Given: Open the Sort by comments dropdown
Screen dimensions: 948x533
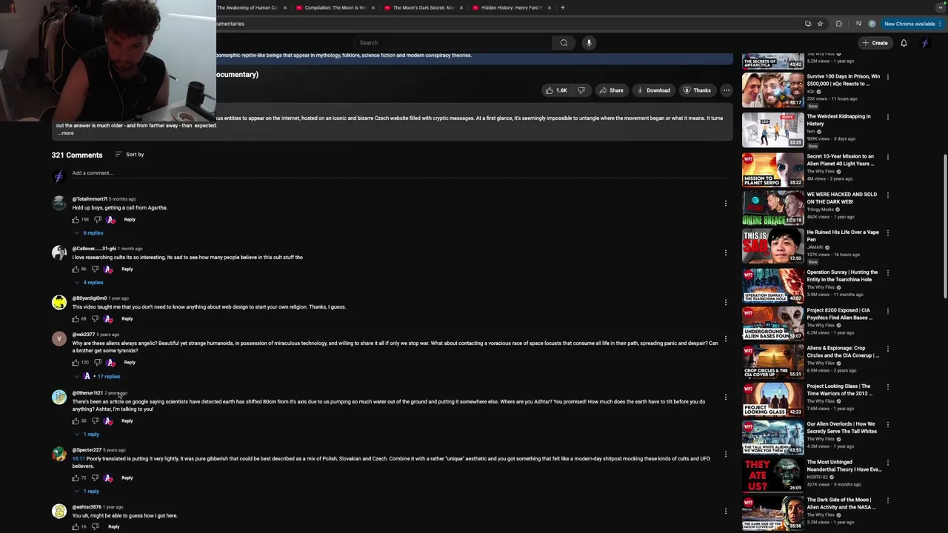Looking at the screenshot, I should pyautogui.click(x=130, y=155).
